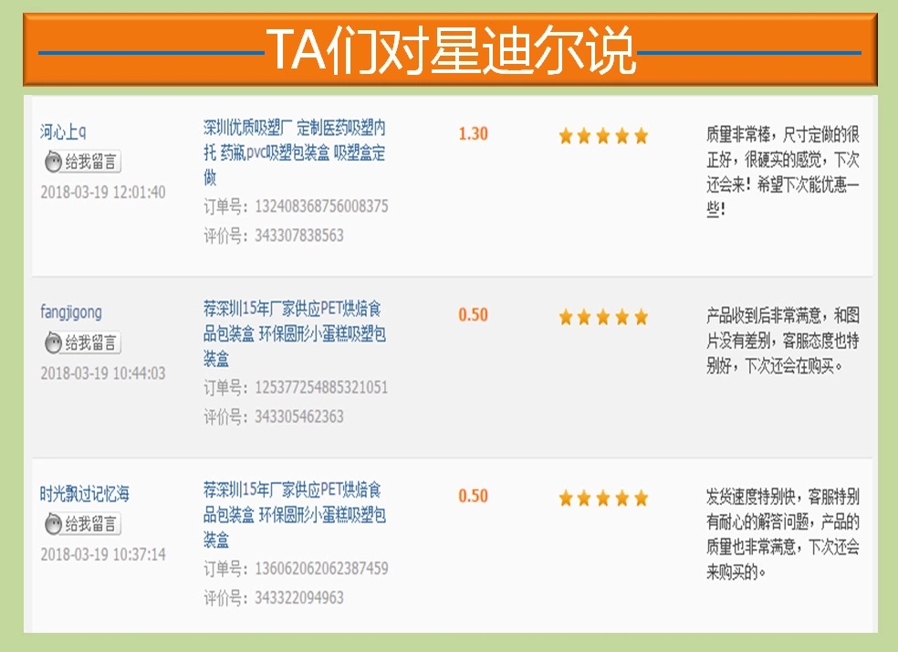Click the middle star in 时光飘过记忆海's rating
The height and width of the screenshot is (652, 898).
pyautogui.click(x=602, y=500)
